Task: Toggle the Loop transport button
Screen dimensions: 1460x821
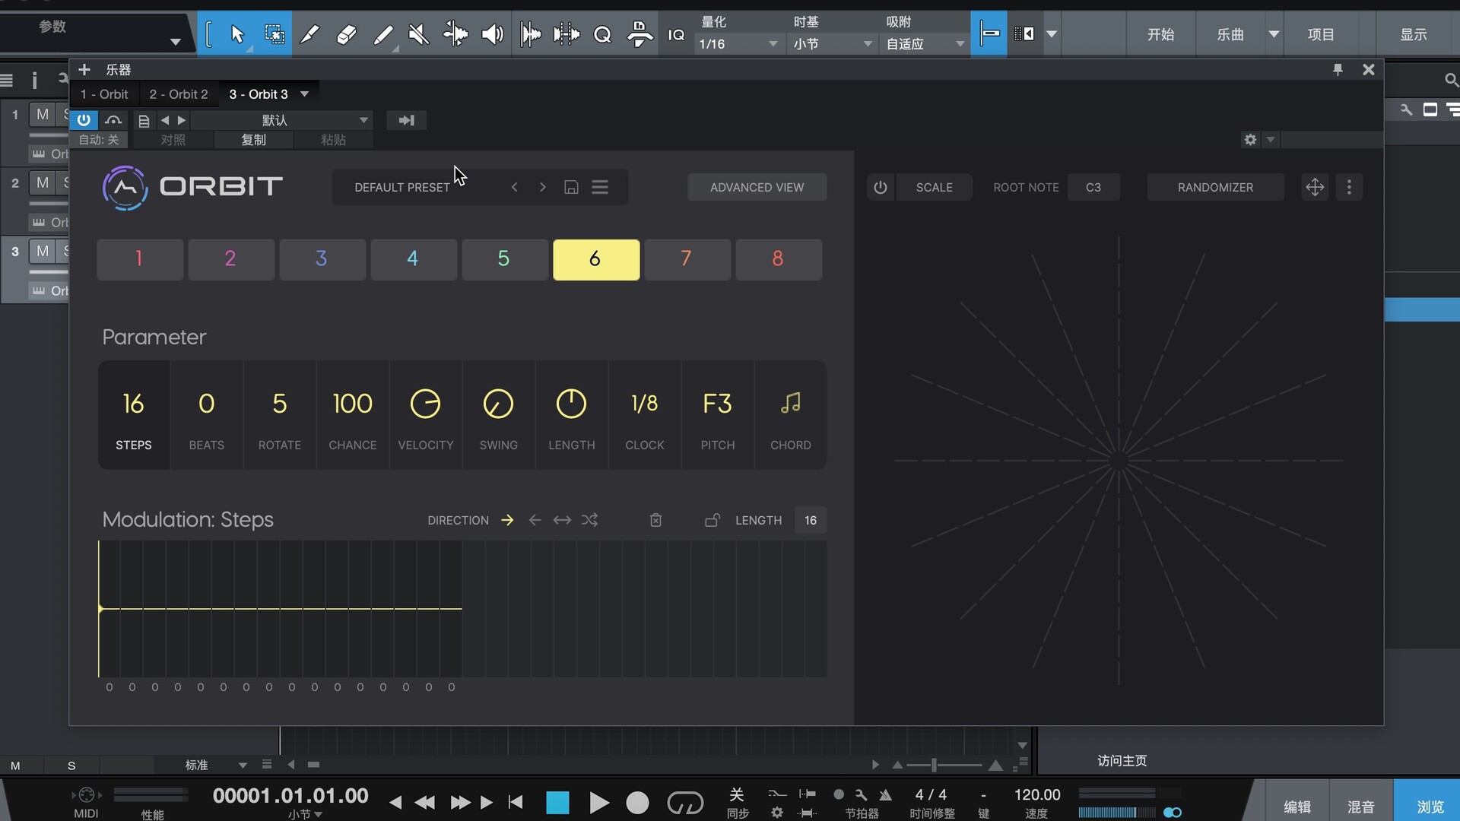Action: [x=685, y=803]
